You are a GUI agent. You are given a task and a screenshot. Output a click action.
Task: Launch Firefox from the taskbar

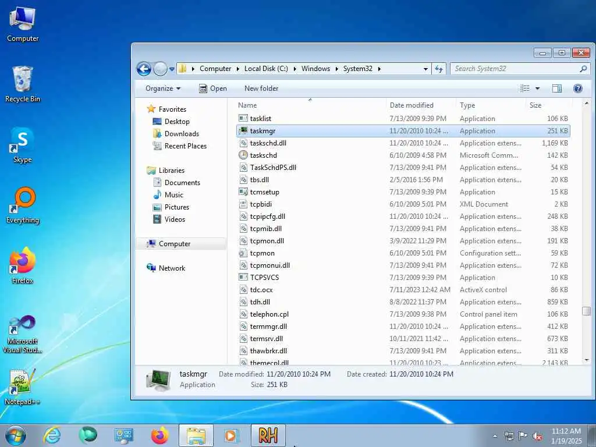pyautogui.click(x=160, y=435)
